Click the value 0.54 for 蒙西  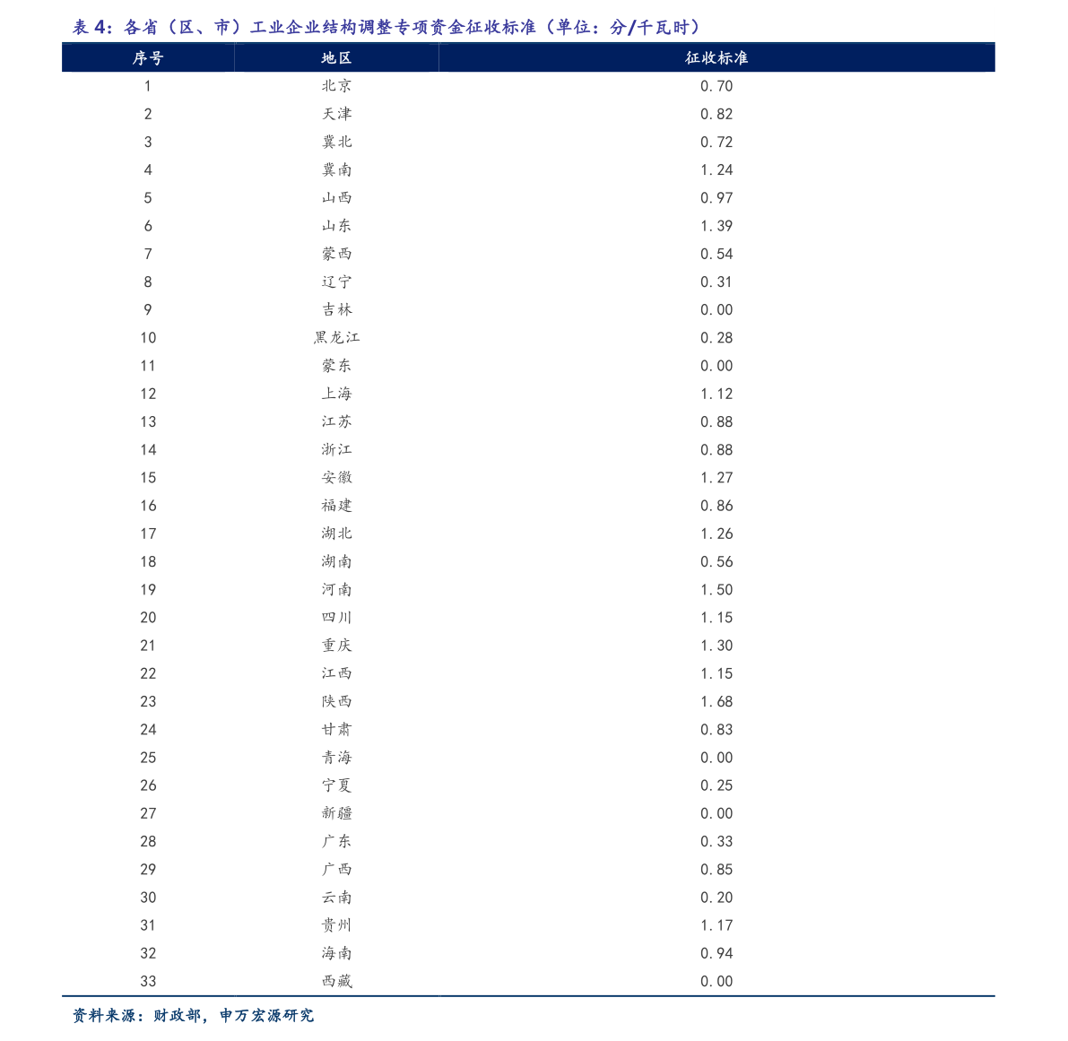click(x=716, y=254)
